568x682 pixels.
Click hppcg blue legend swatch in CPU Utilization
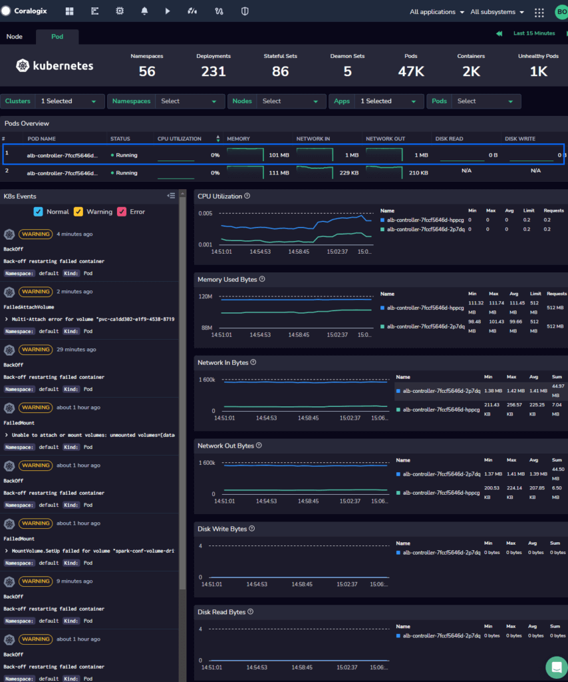pyautogui.click(x=382, y=220)
